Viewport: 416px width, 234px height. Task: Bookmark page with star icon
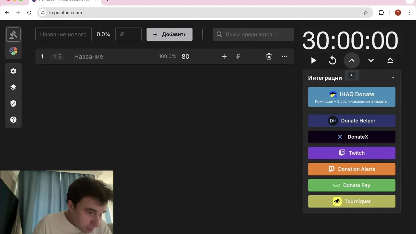pyautogui.click(x=366, y=13)
